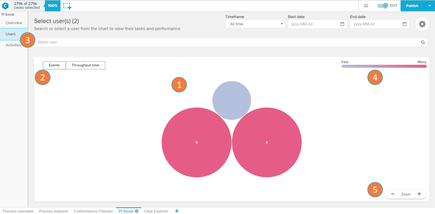Toggle the EDIT mode switch
The width and height of the screenshot is (435, 214).
[x=383, y=6]
